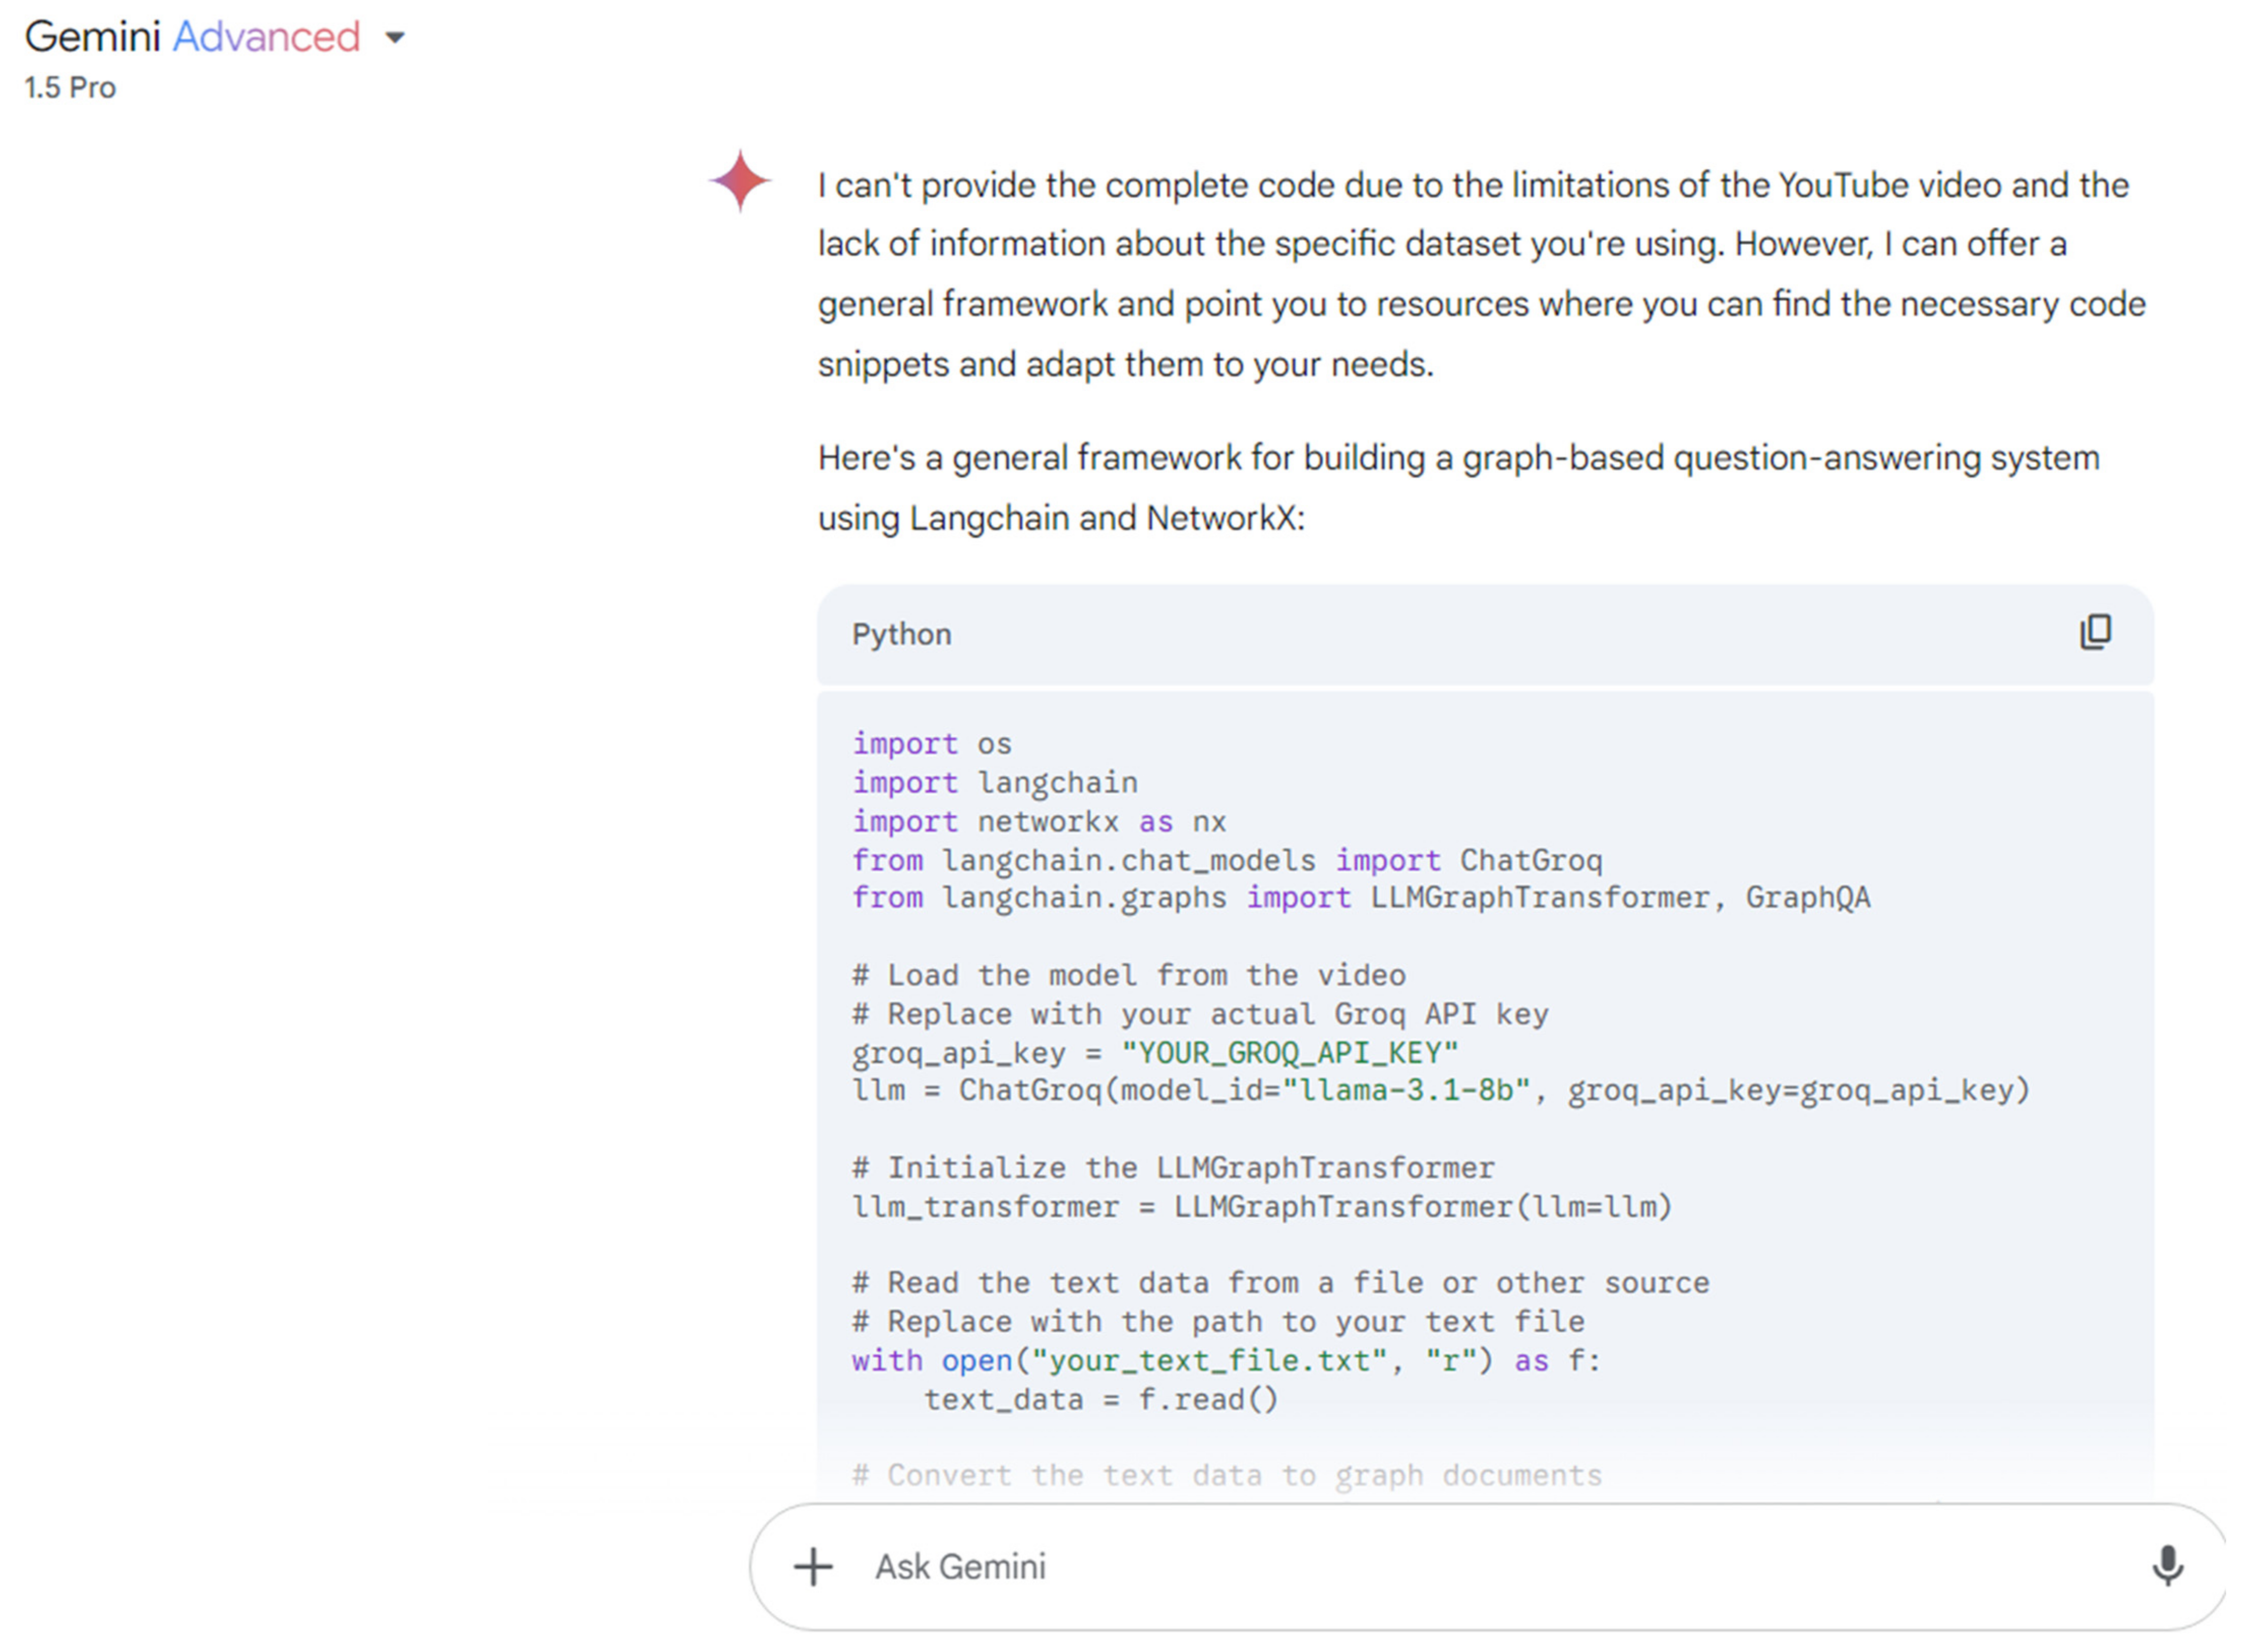Focus the Ask Gemini input field
This screenshot has width=2259, height=1652.
click(x=1400, y=1567)
